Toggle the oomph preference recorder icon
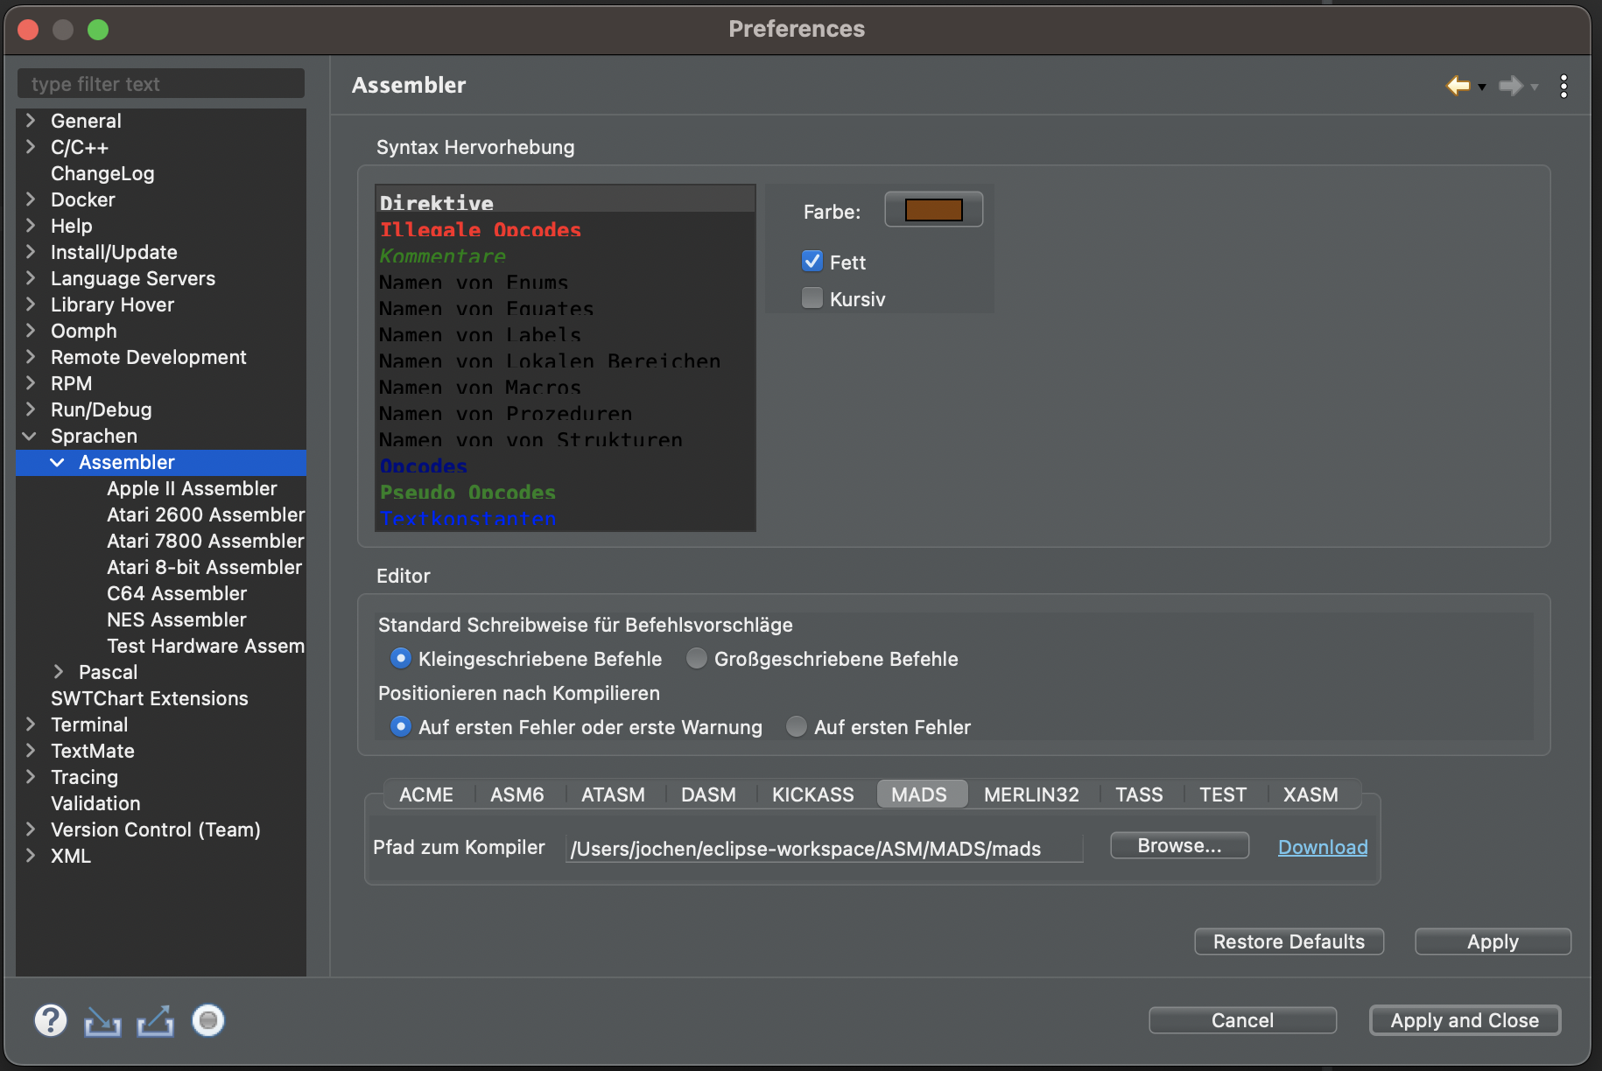Image resolution: width=1602 pixels, height=1071 pixels. click(x=208, y=1020)
